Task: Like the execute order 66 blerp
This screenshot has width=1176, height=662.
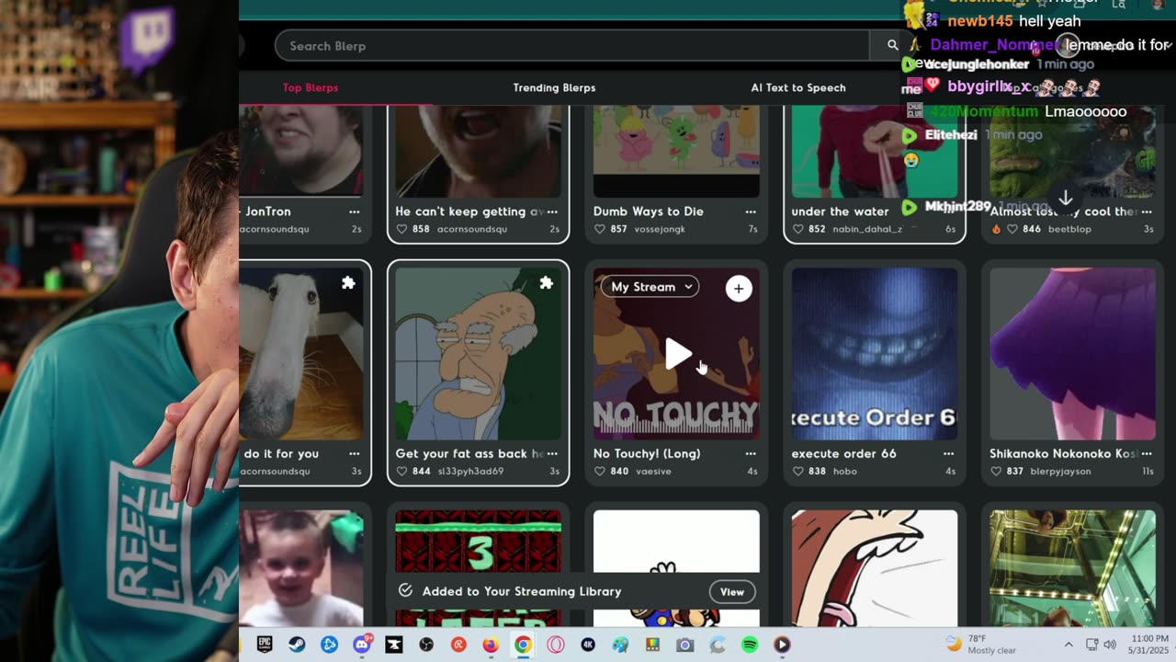Action: click(x=798, y=471)
